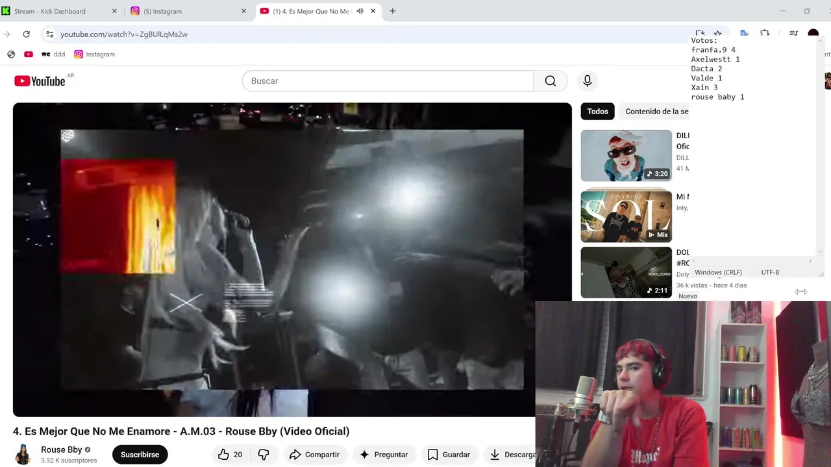This screenshot has height=467, width=831.
Task: Click 'Votos:' heading in Notepad
Action: 704,41
